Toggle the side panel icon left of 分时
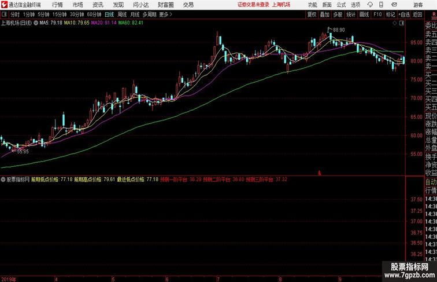The image size is (437, 282). point(4,14)
